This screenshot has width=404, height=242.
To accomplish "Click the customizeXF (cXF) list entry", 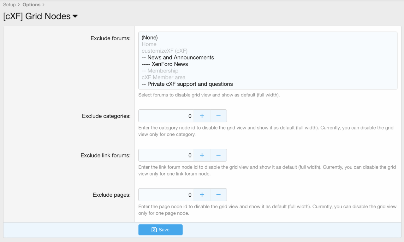I will point(164,51).
